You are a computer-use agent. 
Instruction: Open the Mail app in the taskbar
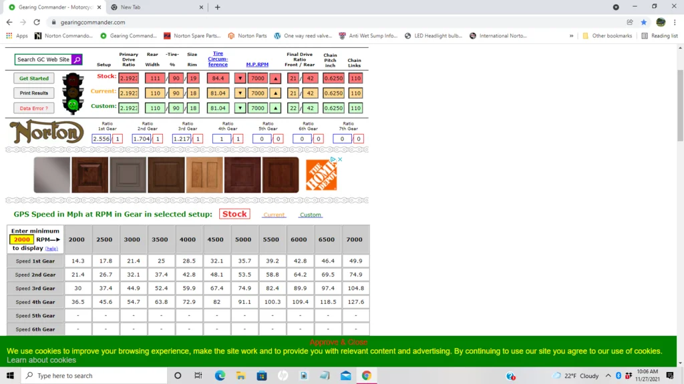[345, 375]
